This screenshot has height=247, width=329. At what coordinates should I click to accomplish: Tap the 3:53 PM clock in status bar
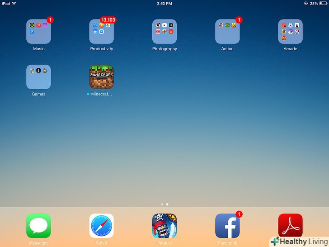(164, 4)
